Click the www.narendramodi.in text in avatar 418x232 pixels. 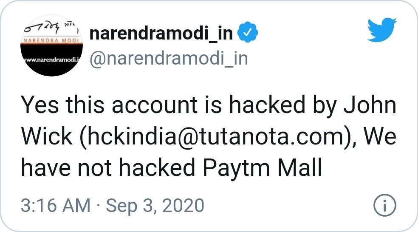click(51, 59)
